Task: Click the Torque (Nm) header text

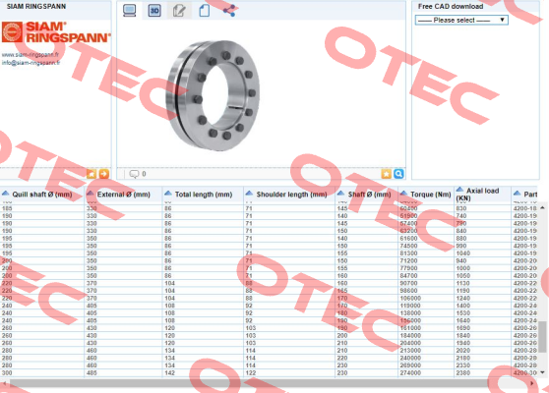Action: [431, 195]
